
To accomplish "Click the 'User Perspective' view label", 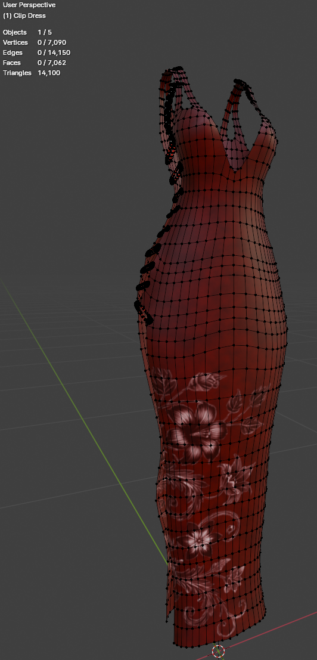I will coord(29,5).
